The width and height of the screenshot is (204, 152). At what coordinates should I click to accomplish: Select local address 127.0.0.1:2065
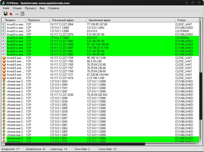[x=59, y=132]
